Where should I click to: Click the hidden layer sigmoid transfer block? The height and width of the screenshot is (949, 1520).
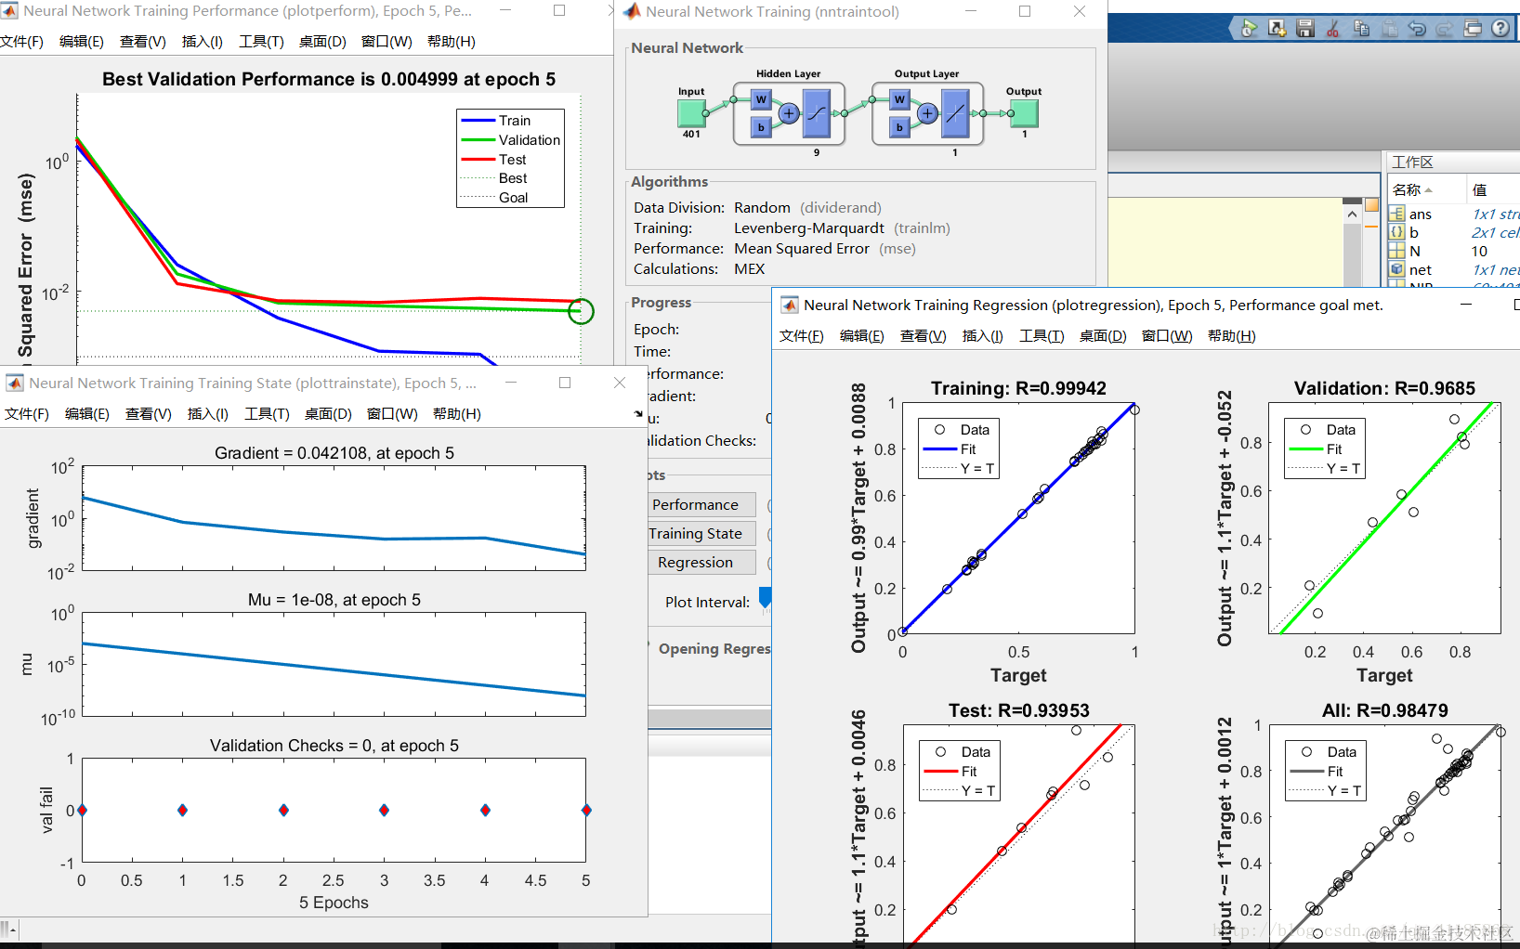[817, 113]
